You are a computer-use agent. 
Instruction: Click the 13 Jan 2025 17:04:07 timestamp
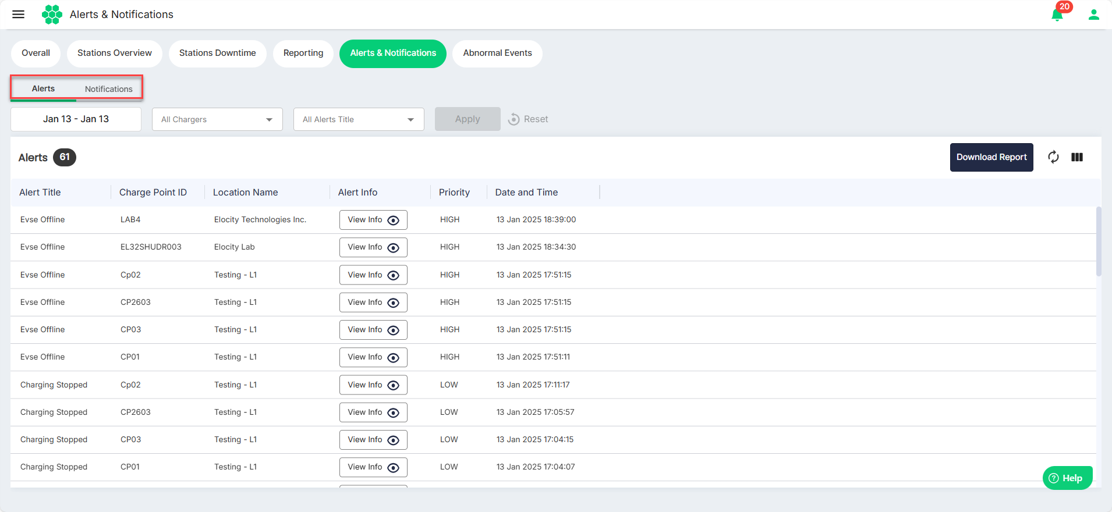(x=536, y=467)
